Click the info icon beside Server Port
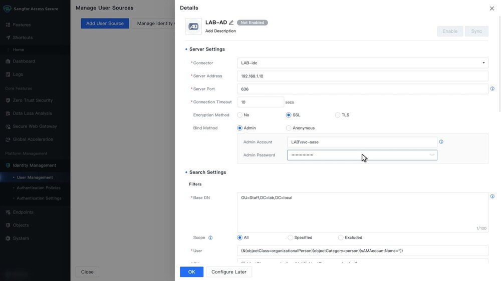Viewport: 501px width, 281px height. pos(492,88)
